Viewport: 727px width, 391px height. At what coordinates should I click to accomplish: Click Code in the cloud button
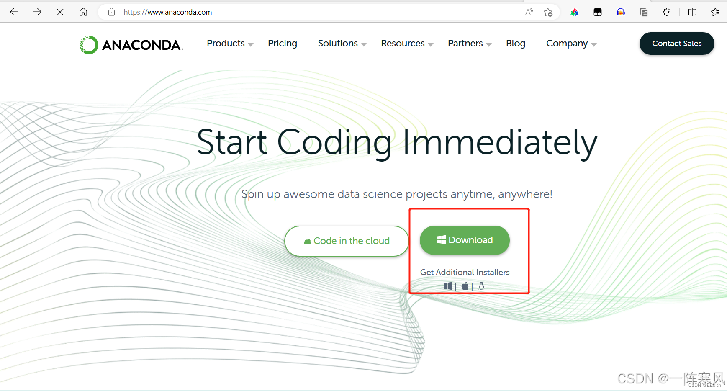(347, 241)
